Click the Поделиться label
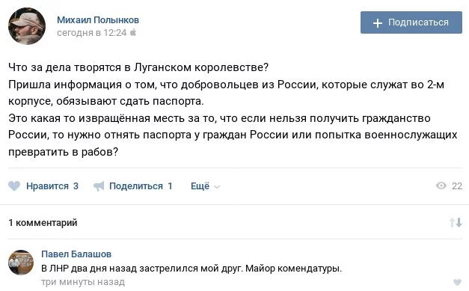The image size is (469, 291). 136,186
